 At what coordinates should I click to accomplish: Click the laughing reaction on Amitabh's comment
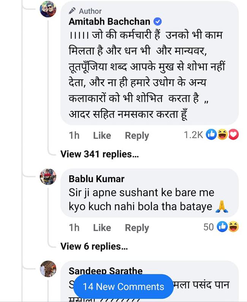pyautogui.click(x=223, y=135)
